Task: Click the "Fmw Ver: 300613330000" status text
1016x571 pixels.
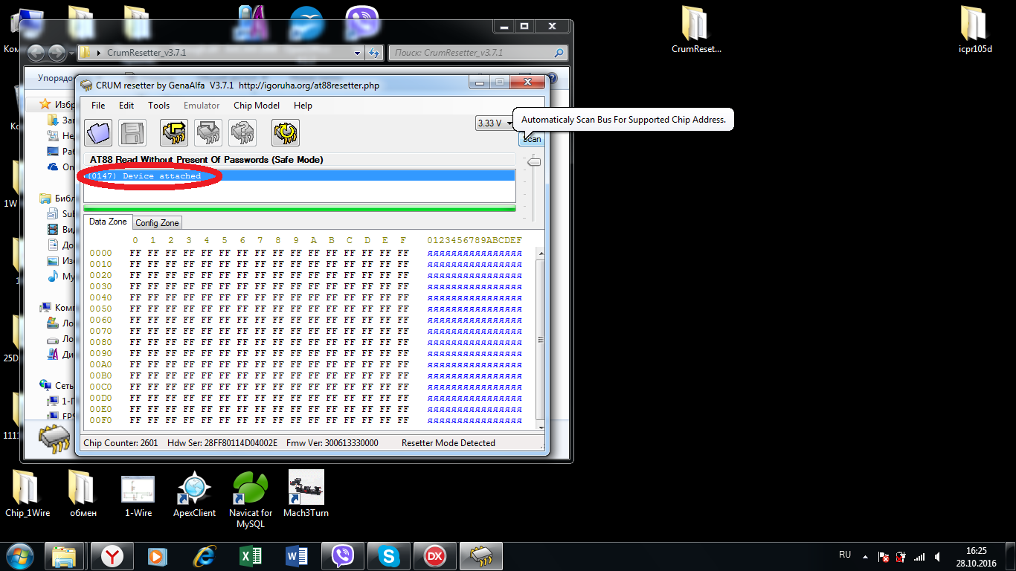Action: point(332,443)
